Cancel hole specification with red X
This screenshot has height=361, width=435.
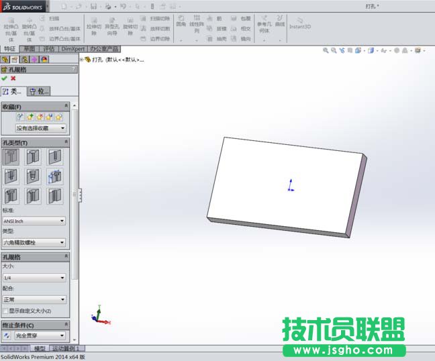click(13, 79)
